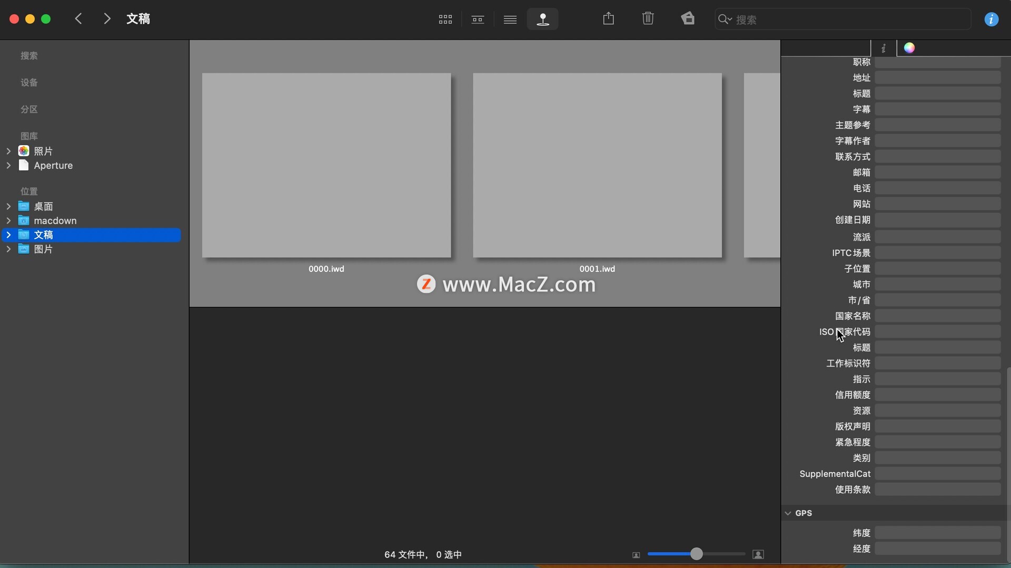Click the 职称 input field
Image resolution: width=1011 pixels, height=568 pixels.
(938, 62)
